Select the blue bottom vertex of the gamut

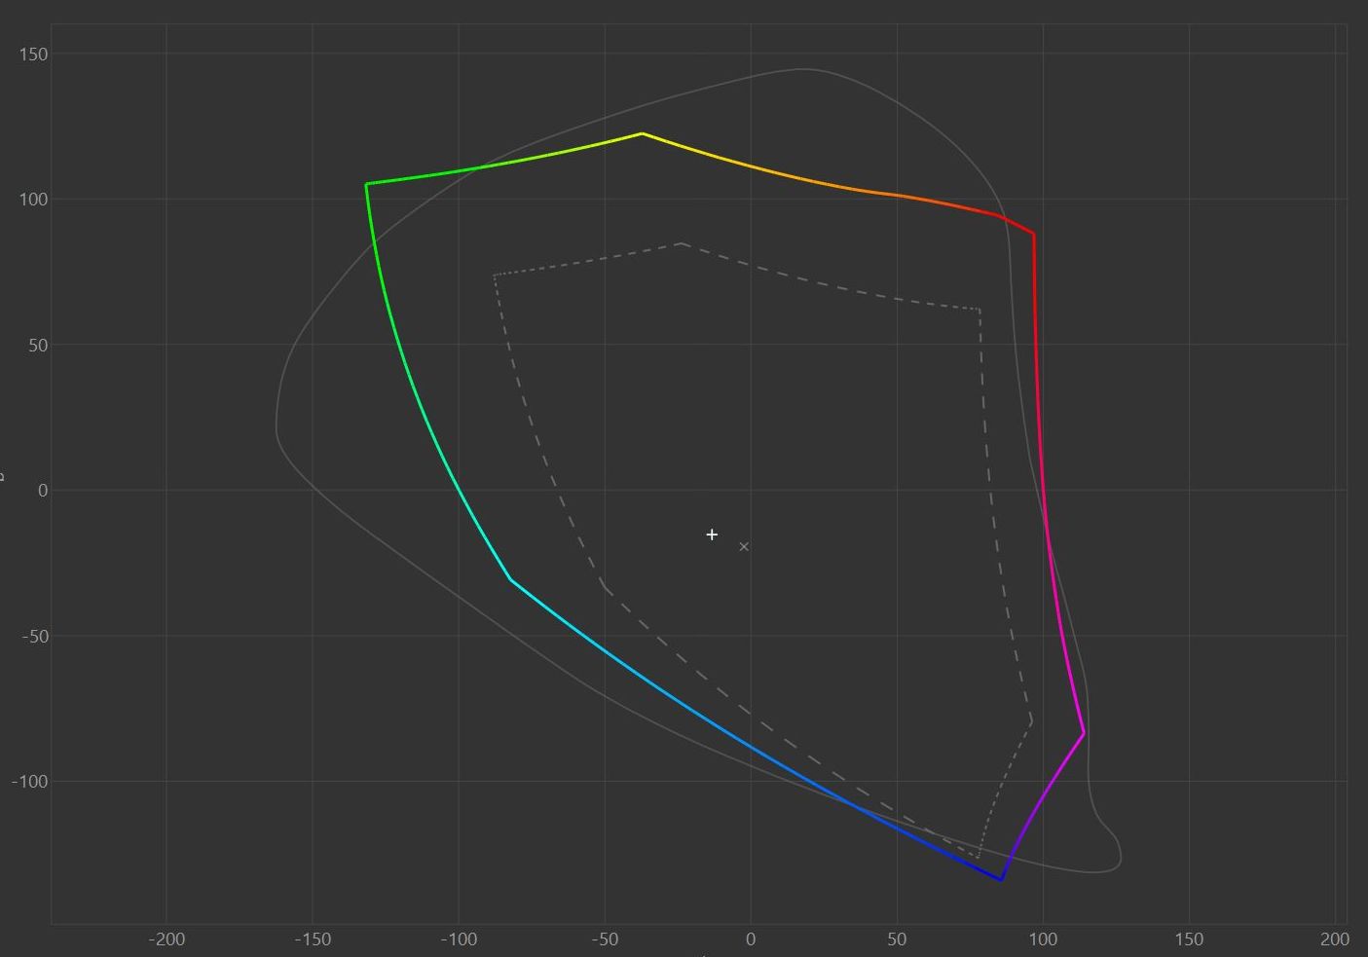point(1001,880)
